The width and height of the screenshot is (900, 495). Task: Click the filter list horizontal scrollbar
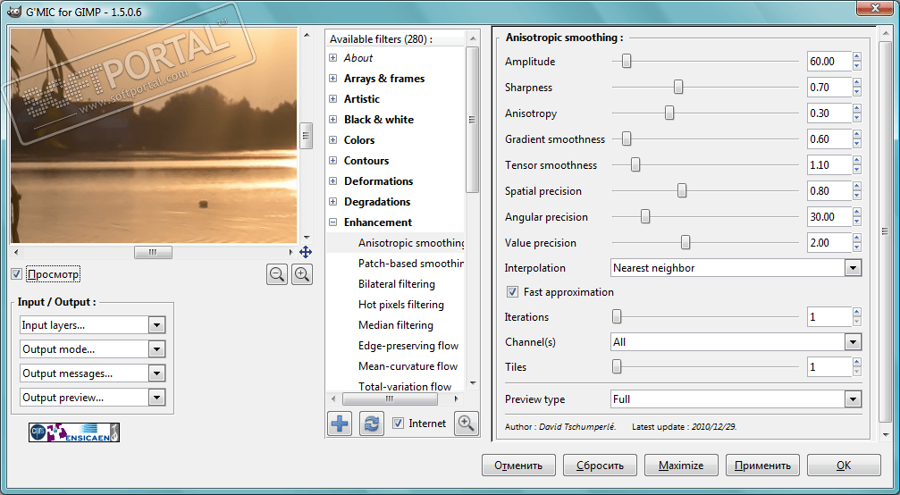pyautogui.click(x=390, y=399)
